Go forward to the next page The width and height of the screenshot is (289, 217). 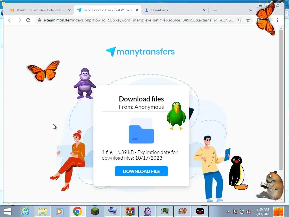(19, 20)
